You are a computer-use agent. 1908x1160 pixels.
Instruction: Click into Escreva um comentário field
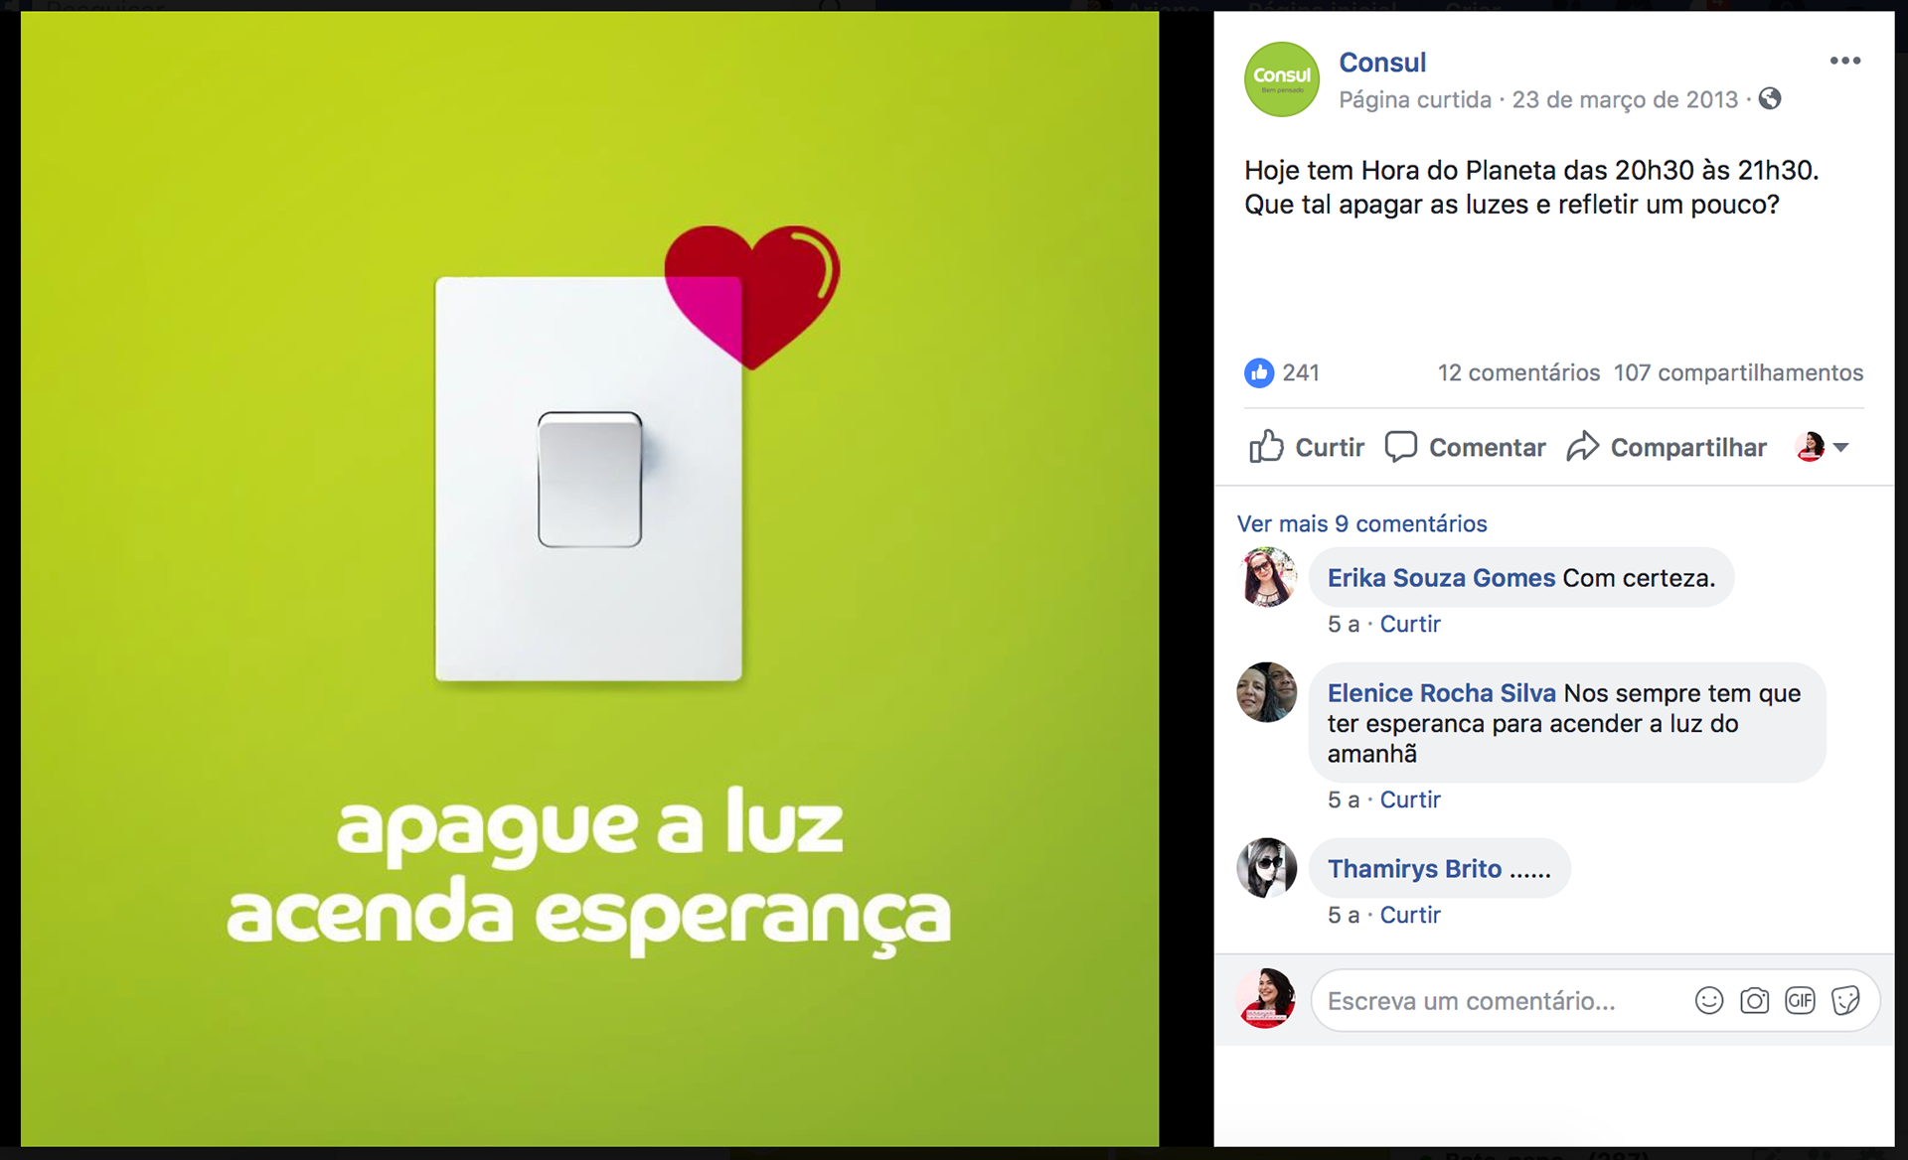coord(1501,1000)
